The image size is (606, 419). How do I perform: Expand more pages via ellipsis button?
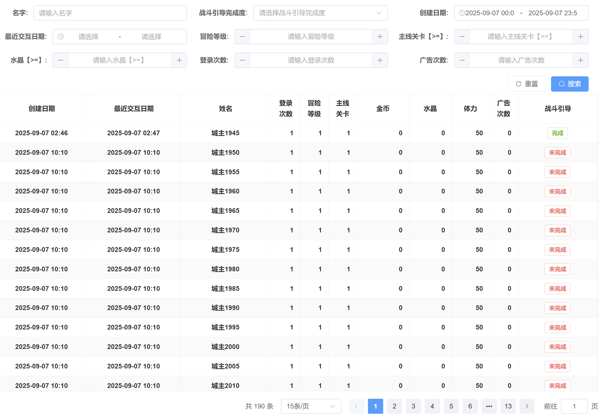click(x=489, y=406)
